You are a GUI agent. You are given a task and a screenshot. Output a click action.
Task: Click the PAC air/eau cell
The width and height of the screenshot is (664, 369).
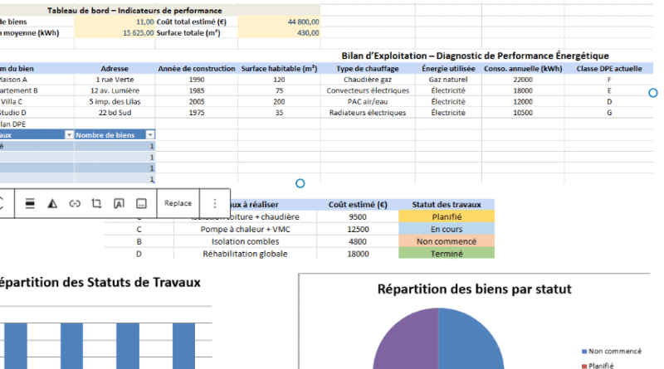click(368, 101)
